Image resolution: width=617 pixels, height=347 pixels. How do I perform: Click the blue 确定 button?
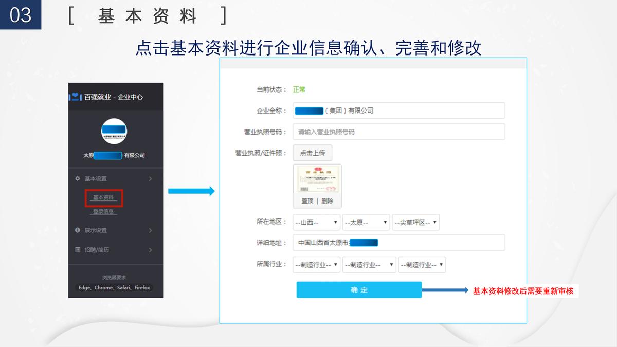pos(359,290)
